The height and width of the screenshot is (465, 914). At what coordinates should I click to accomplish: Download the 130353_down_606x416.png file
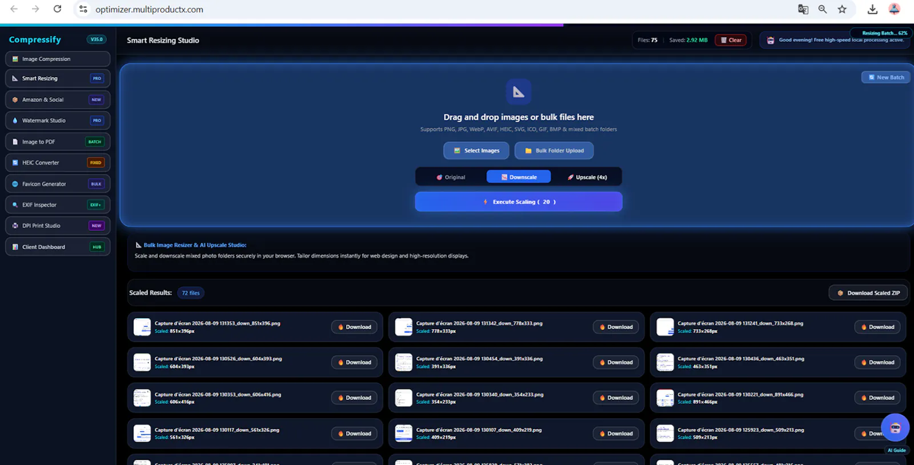tap(354, 398)
